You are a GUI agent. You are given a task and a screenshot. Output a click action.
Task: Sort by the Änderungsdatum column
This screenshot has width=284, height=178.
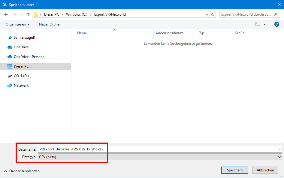169,33
